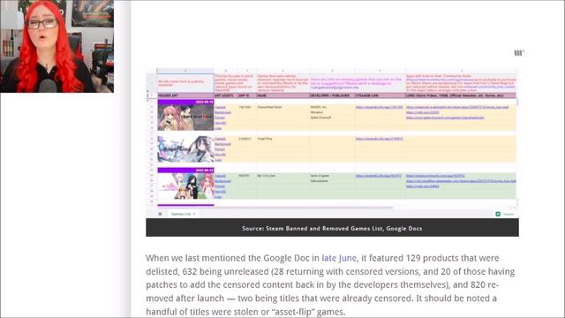Open the steamdb link in the Angel Ring row
The image size is (565, 318).
[x=379, y=139]
